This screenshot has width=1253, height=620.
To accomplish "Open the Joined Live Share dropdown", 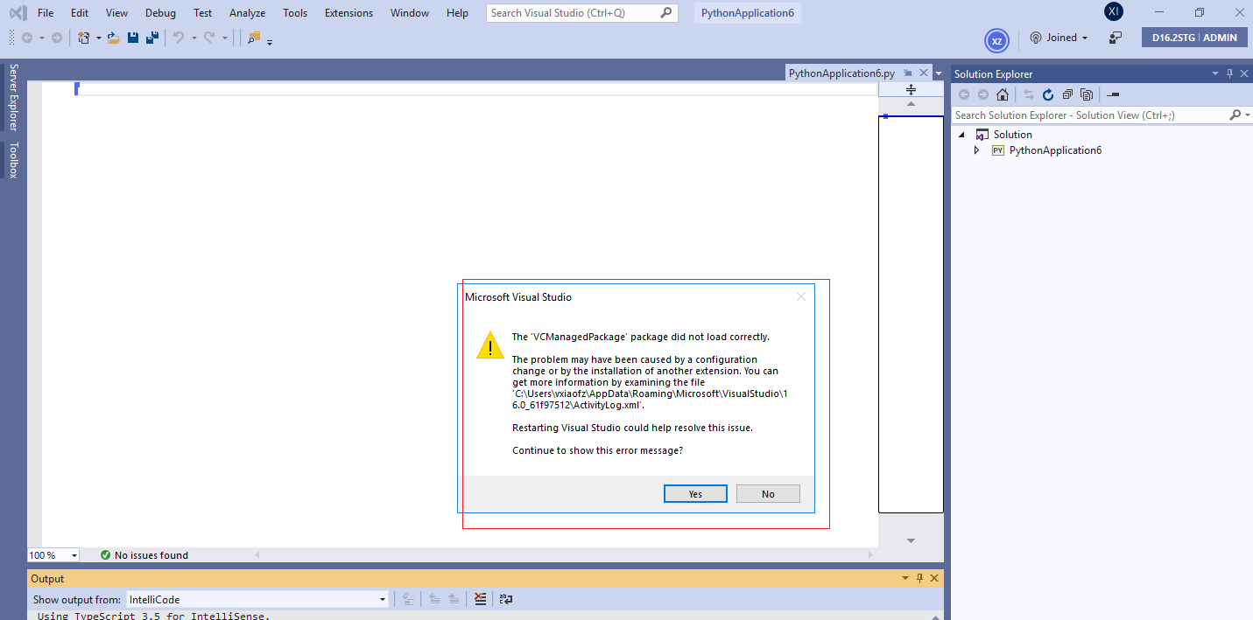I will [1085, 38].
